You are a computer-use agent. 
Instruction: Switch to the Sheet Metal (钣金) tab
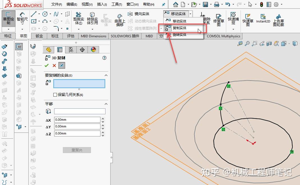point(39,36)
